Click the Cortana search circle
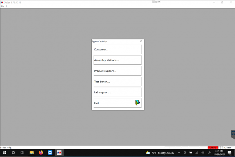This screenshot has height=157, width=235. pos(13,153)
